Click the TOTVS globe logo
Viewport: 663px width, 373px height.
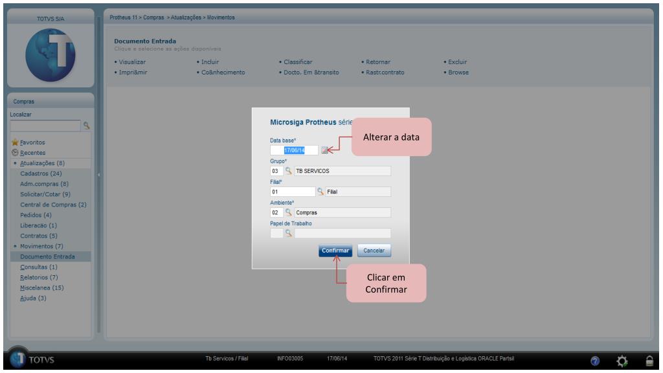51,55
